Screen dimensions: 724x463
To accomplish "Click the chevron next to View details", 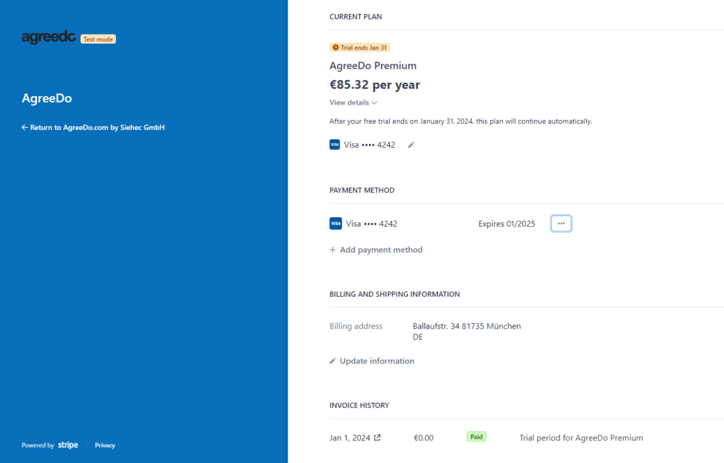I will (375, 102).
